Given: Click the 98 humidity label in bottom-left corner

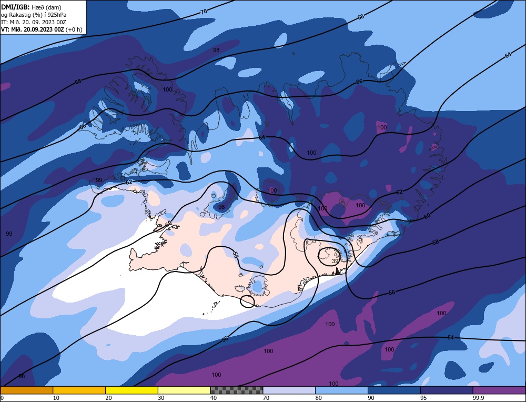Looking at the screenshot, I should [22, 376].
